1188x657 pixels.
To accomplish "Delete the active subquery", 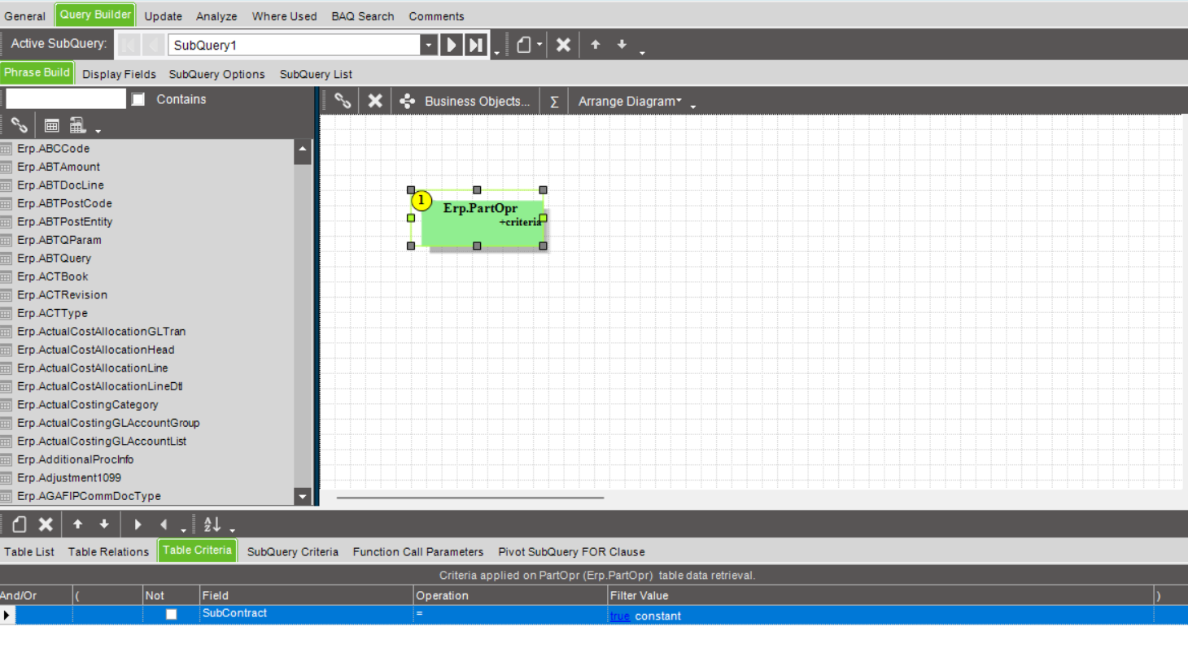I will coord(563,45).
